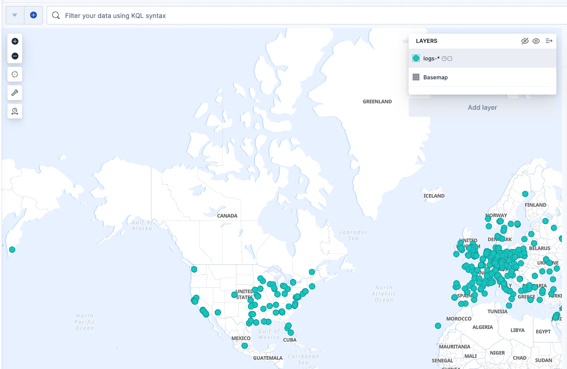Viewport: 567px width, 369px height.
Task: Hide all layers using the crossed-eye icon
Action: 525,41
